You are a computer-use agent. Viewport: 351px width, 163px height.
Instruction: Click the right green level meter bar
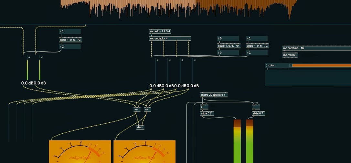click(x=250, y=142)
